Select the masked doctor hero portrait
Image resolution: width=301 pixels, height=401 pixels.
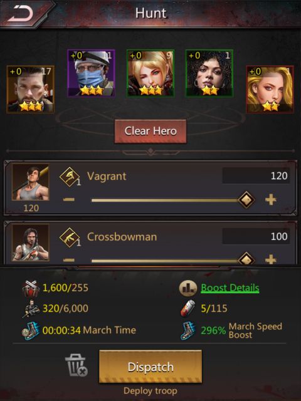(x=91, y=73)
